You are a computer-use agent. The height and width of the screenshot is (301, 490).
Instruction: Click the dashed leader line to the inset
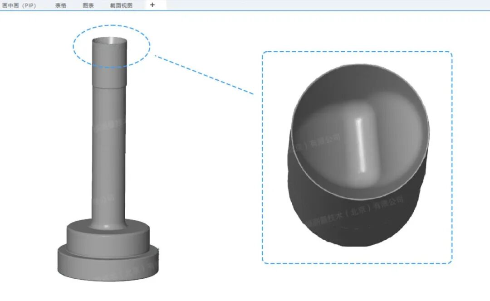pyautogui.click(x=204, y=75)
